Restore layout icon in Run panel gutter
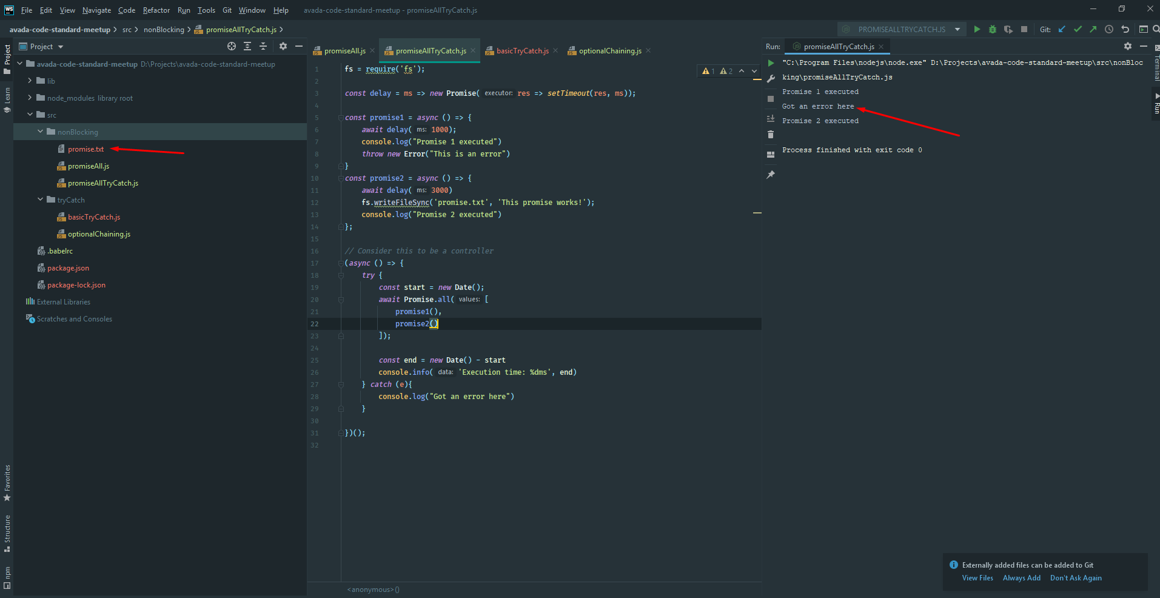Image resolution: width=1160 pixels, height=598 pixels. (x=771, y=155)
